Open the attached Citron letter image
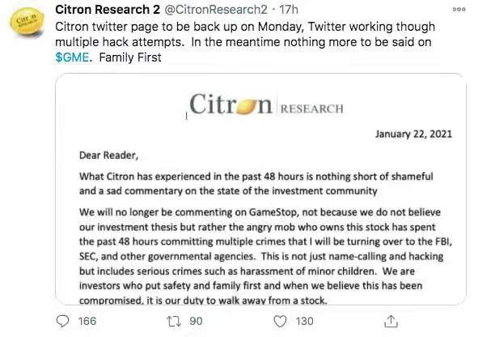The image size is (478, 337). point(260,189)
